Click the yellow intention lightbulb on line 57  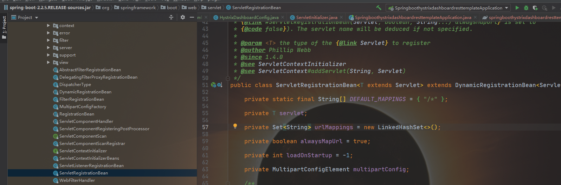coord(235,126)
